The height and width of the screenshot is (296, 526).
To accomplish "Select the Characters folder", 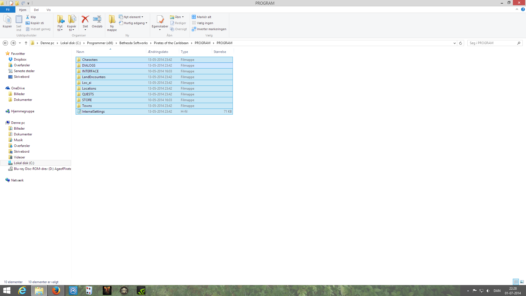I will point(154,60).
